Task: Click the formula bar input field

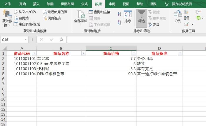Action: (135, 40)
